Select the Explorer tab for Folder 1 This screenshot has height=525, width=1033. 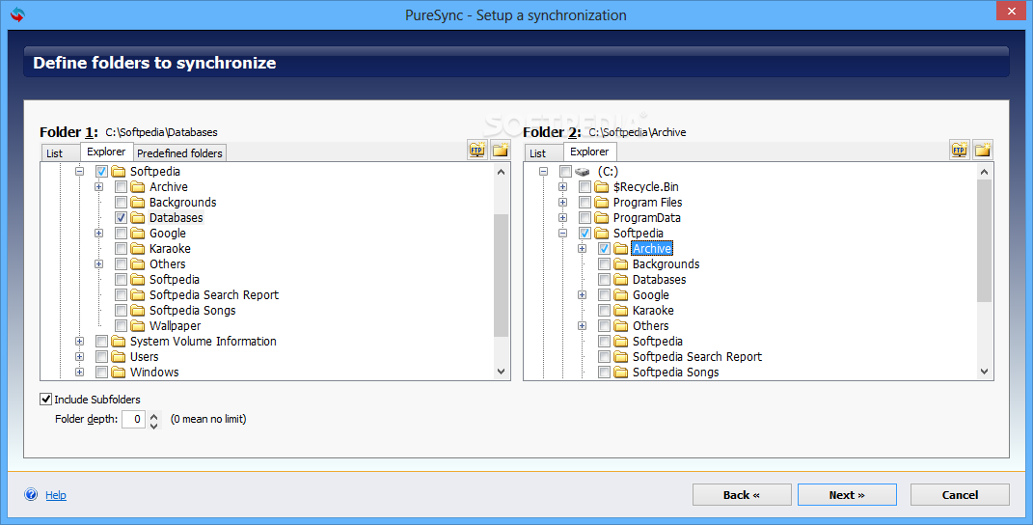click(x=107, y=152)
